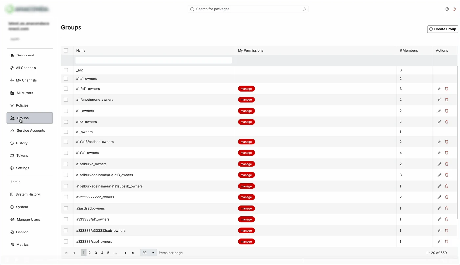Open Dashboard in sidebar
The height and width of the screenshot is (265, 460).
click(30, 55)
